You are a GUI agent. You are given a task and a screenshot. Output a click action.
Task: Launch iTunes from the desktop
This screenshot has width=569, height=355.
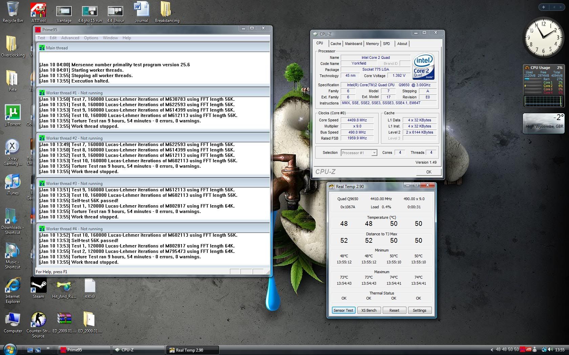(x=13, y=185)
